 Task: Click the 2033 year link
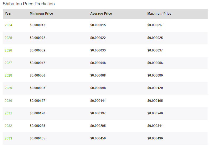pos(8,138)
